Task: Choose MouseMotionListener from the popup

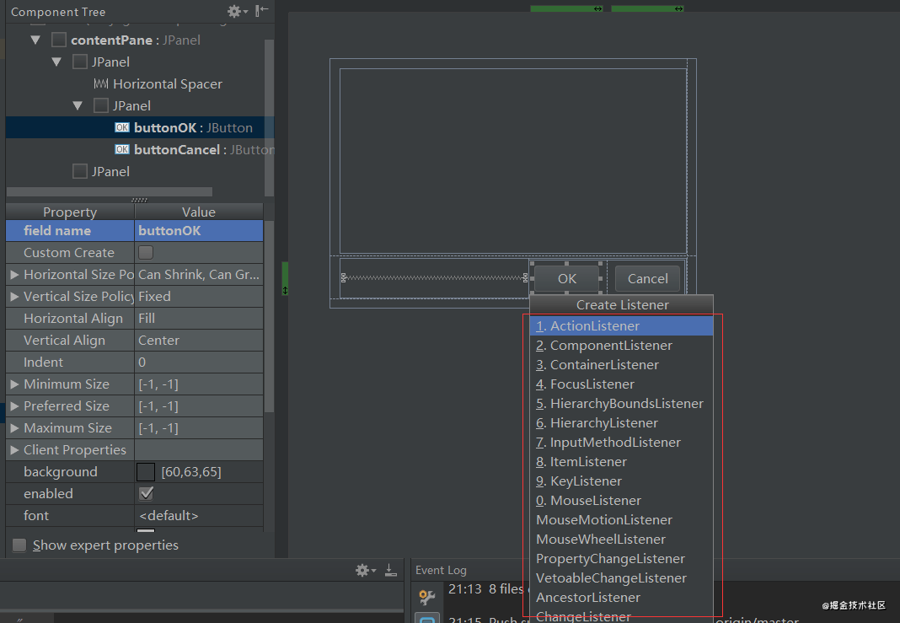Action: (621, 520)
